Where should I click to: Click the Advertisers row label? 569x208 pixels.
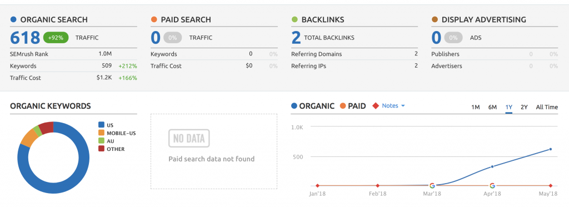pyautogui.click(x=447, y=66)
